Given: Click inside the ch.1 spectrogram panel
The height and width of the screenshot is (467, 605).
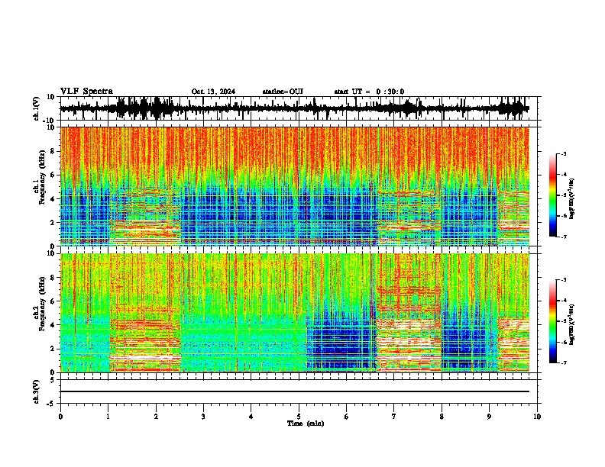Looking at the screenshot, I should pos(295,186).
